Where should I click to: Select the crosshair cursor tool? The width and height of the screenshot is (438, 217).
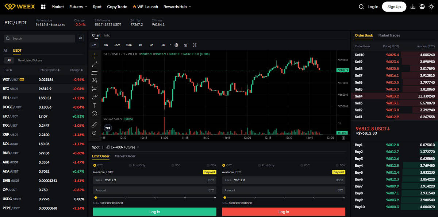(95, 56)
